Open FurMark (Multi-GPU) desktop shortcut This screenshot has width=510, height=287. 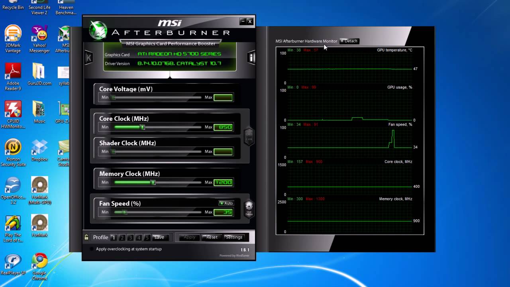(39, 191)
